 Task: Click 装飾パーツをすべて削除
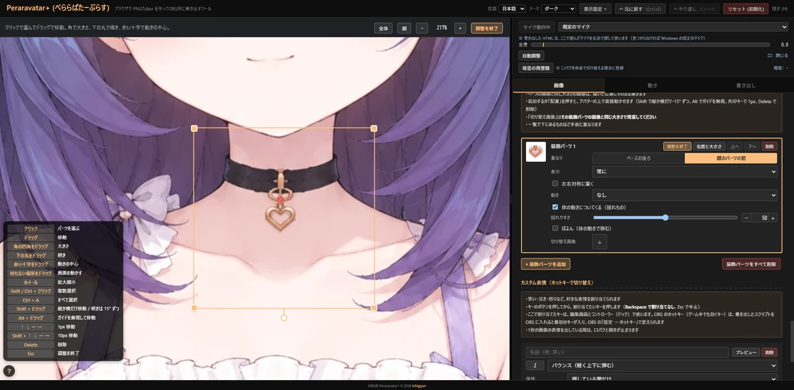[x=751, y=264]
